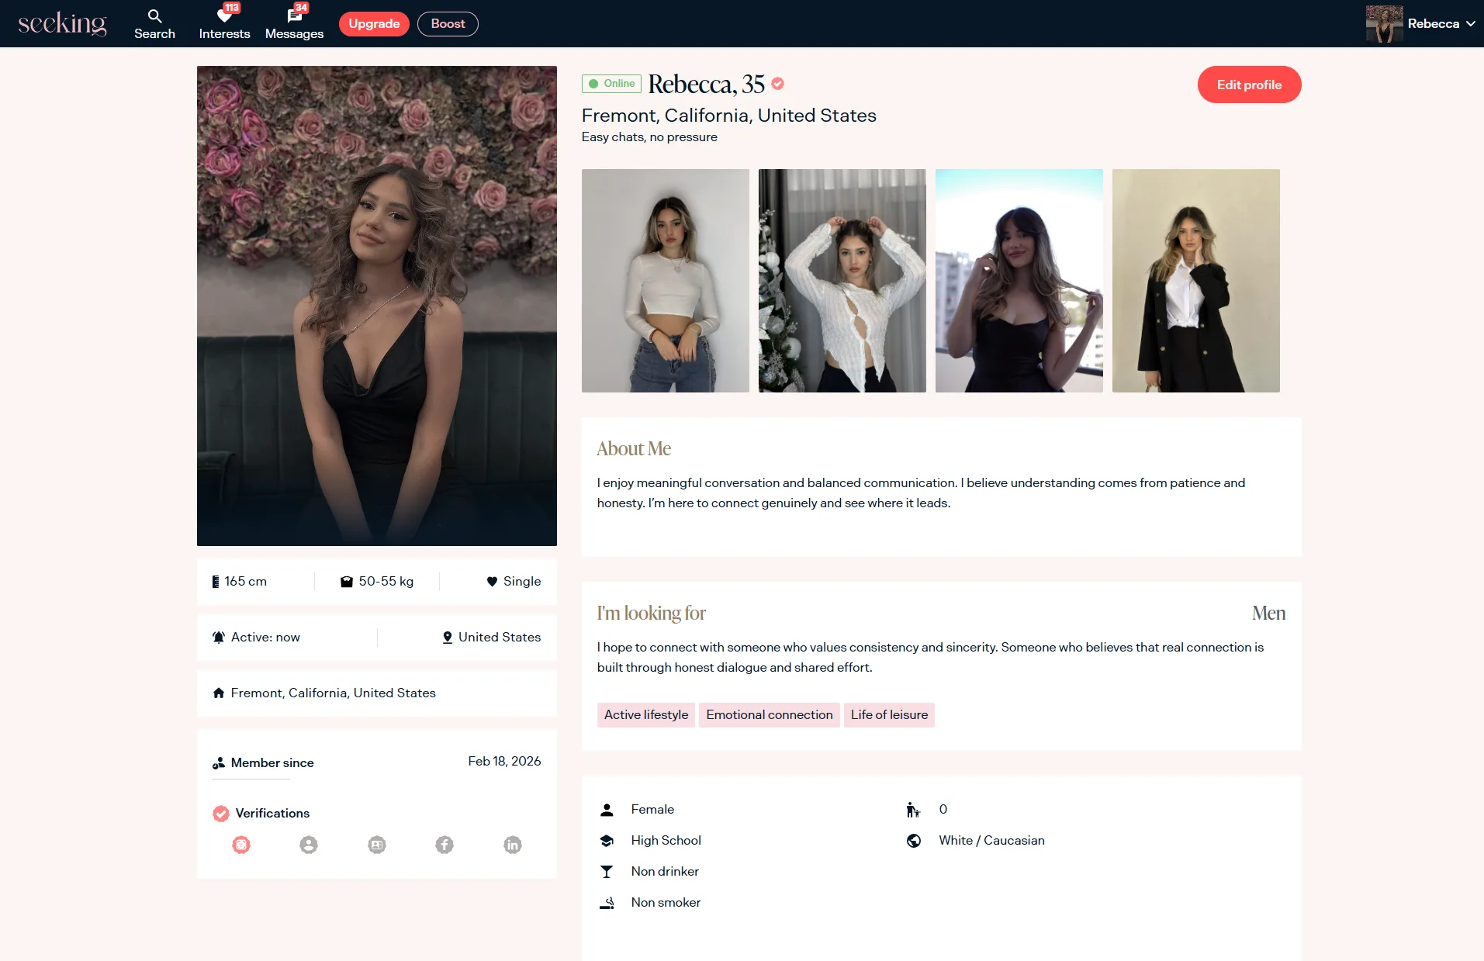Open Messages with 34 unread badge
This screenshot has width=1484, height=961.
[294, 24]
